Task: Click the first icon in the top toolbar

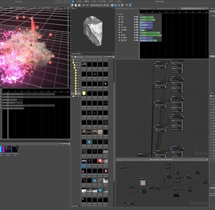Action: point(73,5)
